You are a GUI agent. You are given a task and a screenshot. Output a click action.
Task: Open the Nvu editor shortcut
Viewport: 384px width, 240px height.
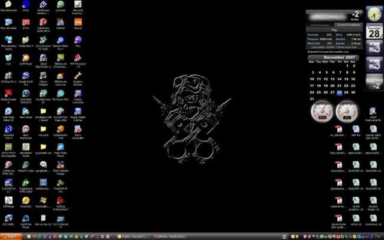click(x=78, y=41)
